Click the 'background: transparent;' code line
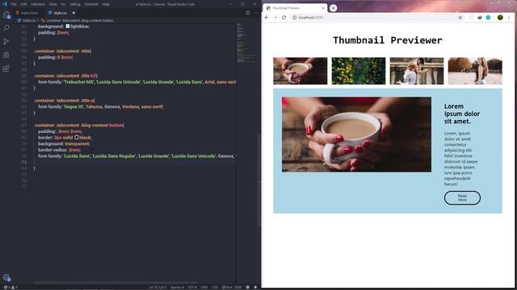This screenshot has height=290, width=517. 64,143
